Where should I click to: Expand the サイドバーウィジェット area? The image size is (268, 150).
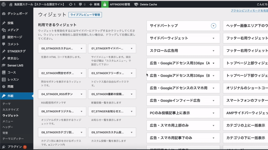[213, 38]
